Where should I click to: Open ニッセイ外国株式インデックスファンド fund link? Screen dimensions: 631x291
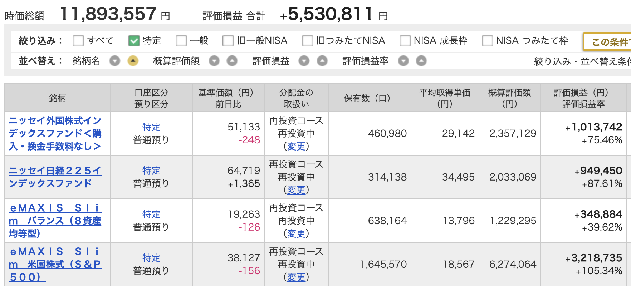point(55,133)
